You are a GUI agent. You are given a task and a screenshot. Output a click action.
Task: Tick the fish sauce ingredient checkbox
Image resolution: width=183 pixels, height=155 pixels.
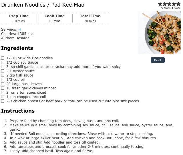tap(3, 75)
